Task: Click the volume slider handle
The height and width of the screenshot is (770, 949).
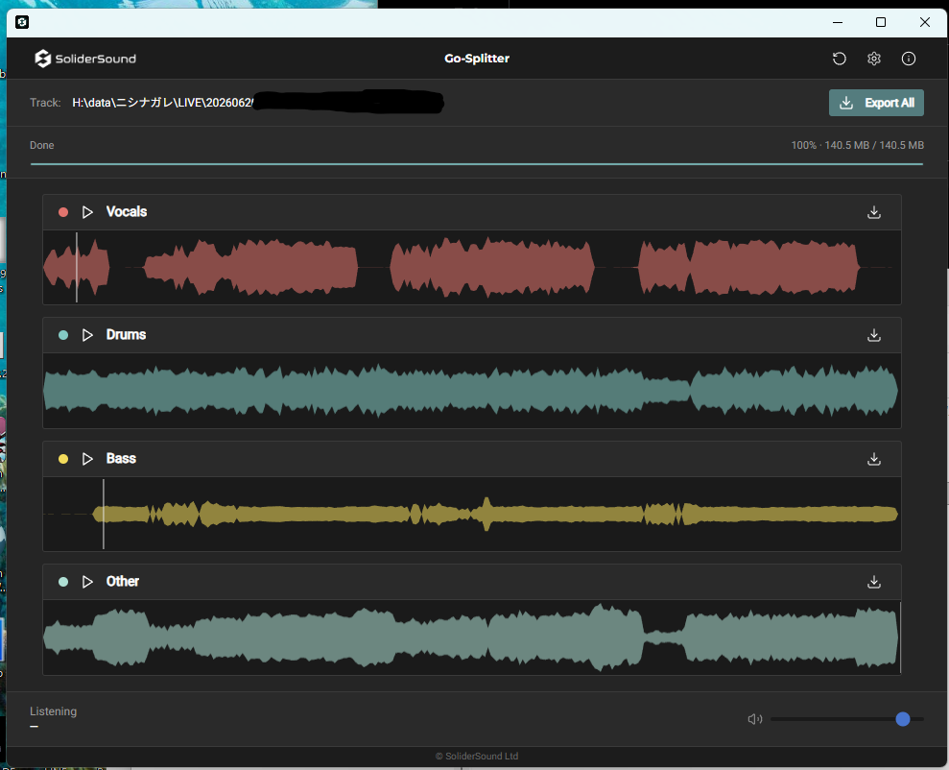Action: coord(902,719)
